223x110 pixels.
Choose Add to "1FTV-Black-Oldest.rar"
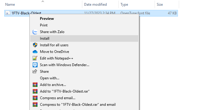pyautogui.click(x=84, y=91)
